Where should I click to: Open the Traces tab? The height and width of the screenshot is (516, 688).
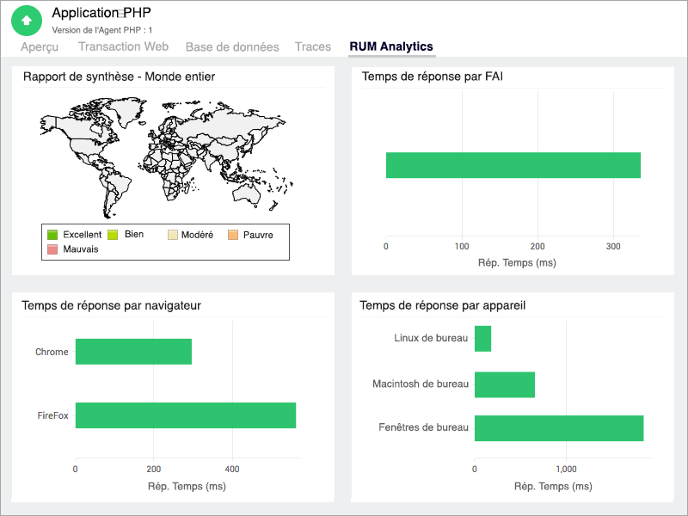click(313, 46)
